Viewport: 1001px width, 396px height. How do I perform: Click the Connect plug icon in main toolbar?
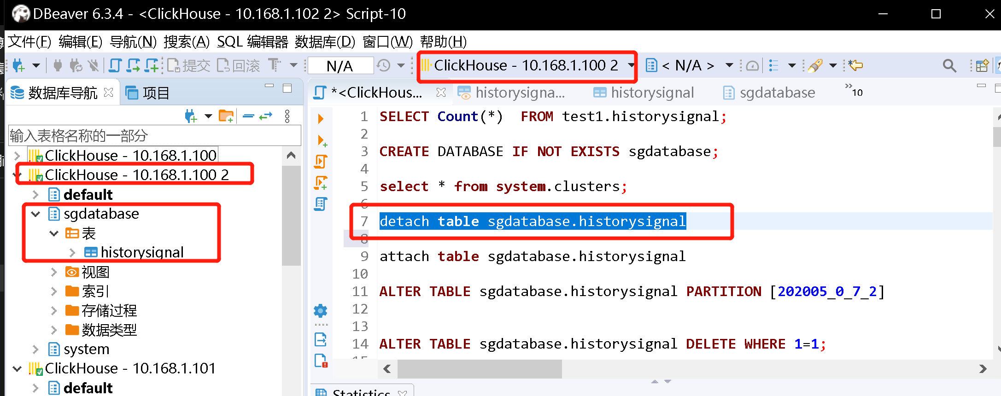click(58, 65)
